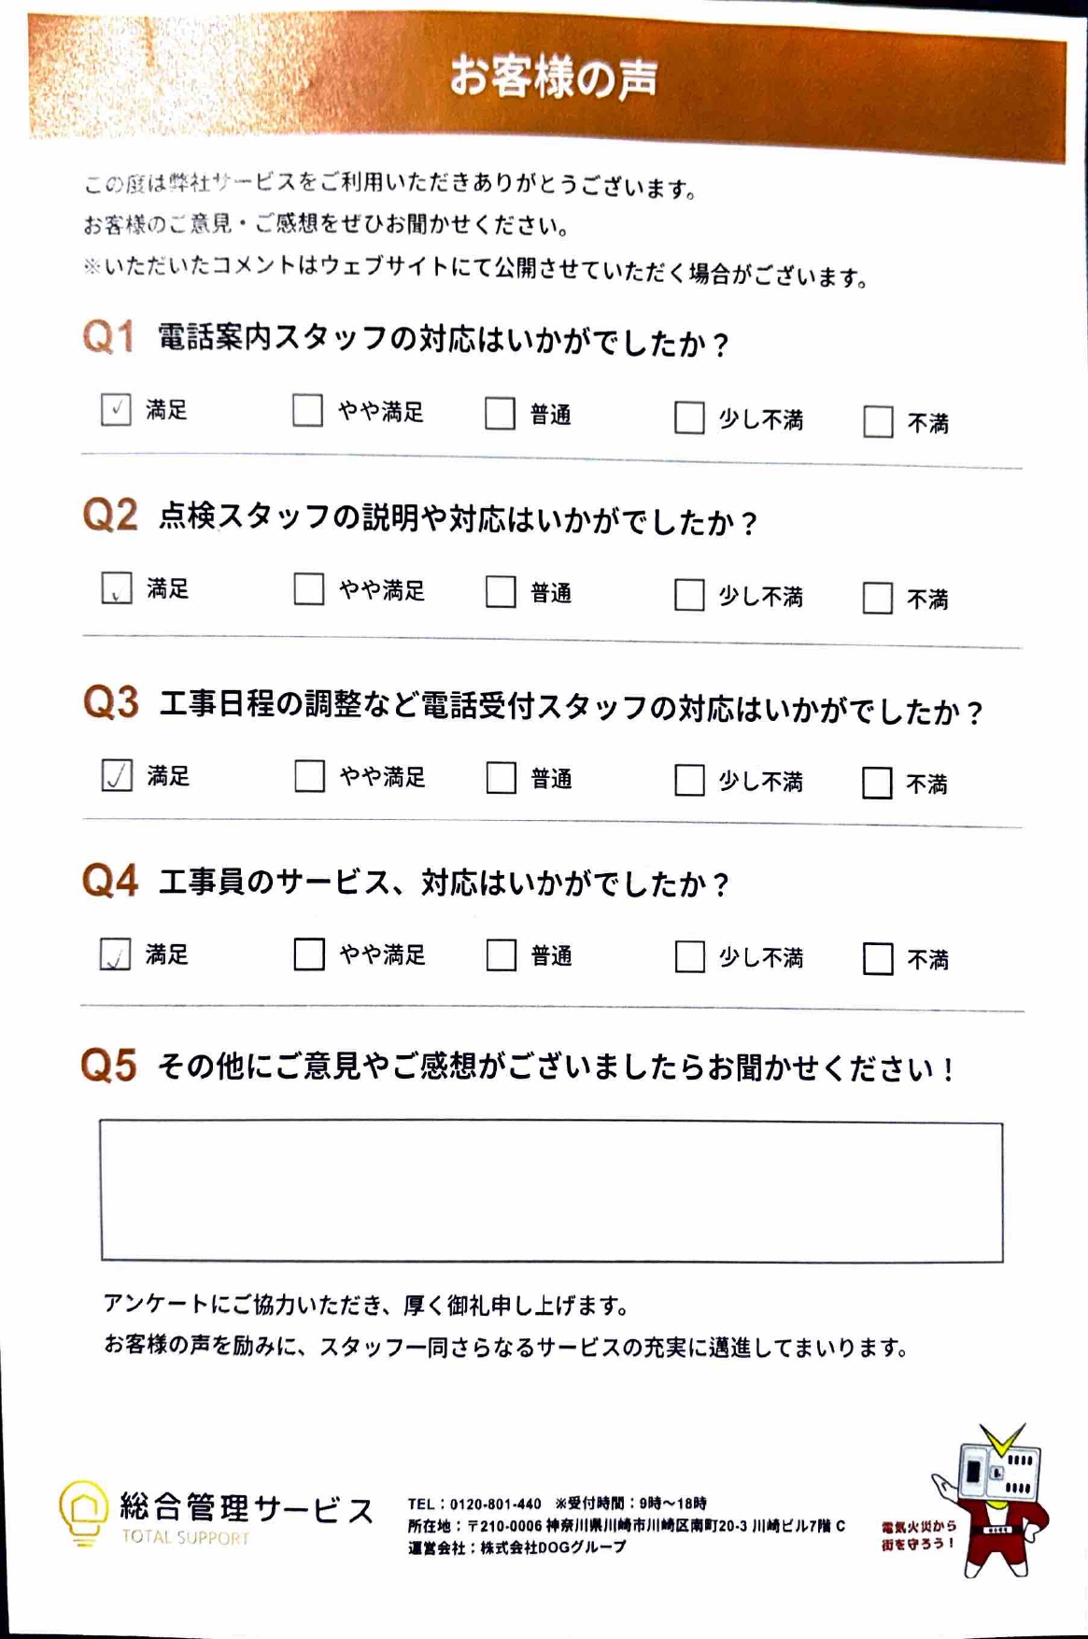The image size is (1088, 1639).
Task: Select Q3 不満 checkbox
Action: tap(877, 784)
